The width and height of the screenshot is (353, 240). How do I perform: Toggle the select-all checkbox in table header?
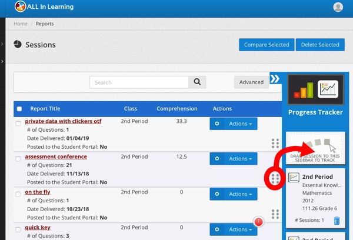coord(19,109)
